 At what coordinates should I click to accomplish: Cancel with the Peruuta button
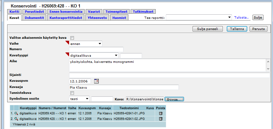coord(258,29)
